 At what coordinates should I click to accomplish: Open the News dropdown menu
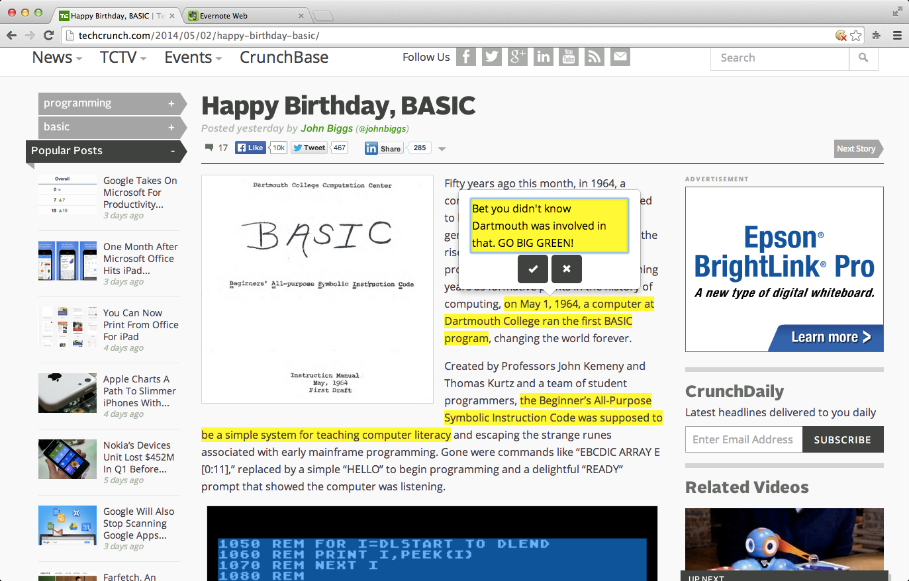(x=57, y=58)
